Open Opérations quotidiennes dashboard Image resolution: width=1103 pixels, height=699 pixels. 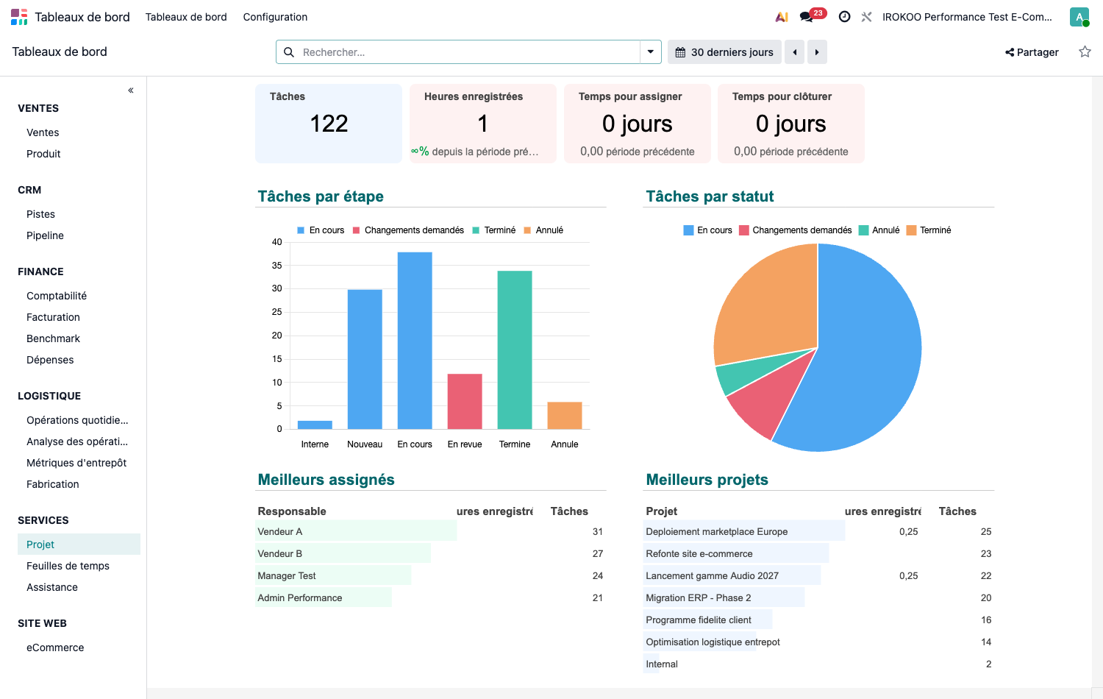[77, 420]
